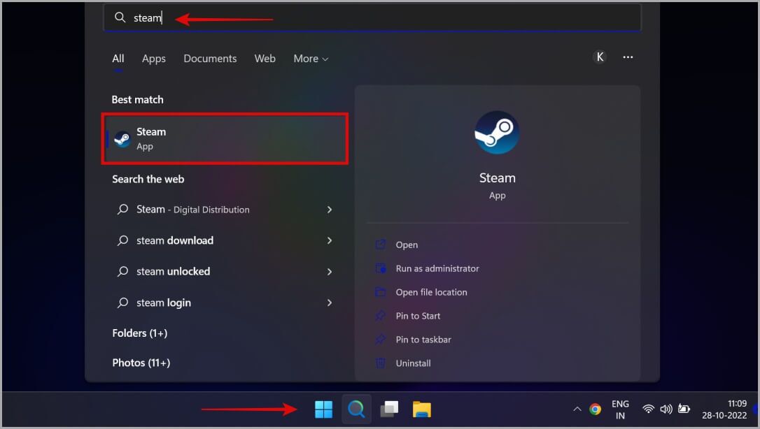Click search icon beside 'steam login'

(122, 303)
